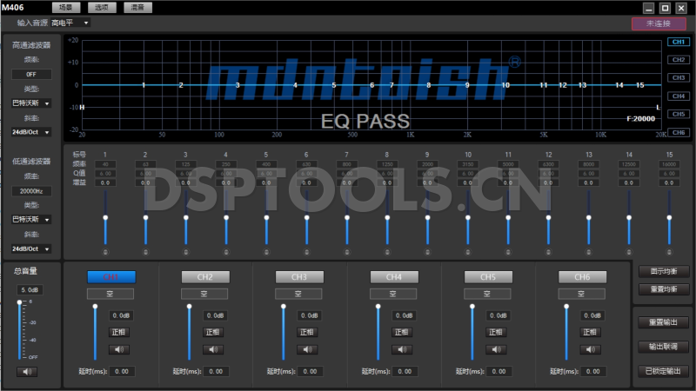
Task: Open the low-pass filter slope dropdown
Action: tap(30, 249)
